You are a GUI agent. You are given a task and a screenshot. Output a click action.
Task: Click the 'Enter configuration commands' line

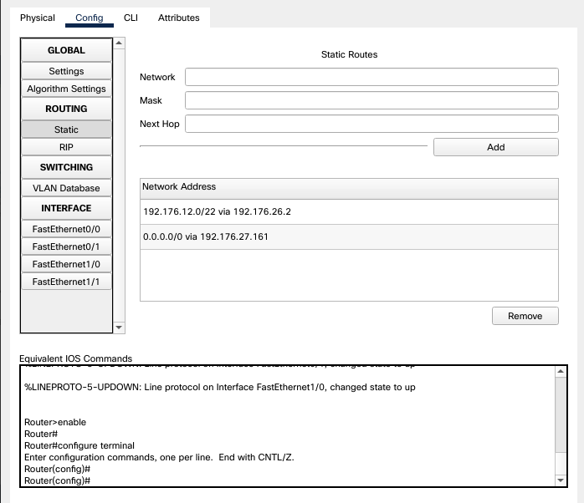(159, 457)
